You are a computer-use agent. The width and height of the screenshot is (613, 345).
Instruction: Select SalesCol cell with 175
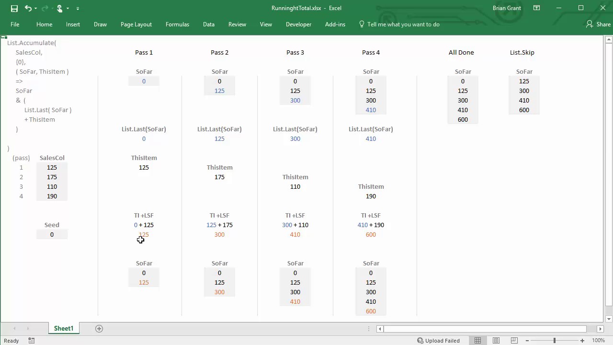[x=52, y=177]
